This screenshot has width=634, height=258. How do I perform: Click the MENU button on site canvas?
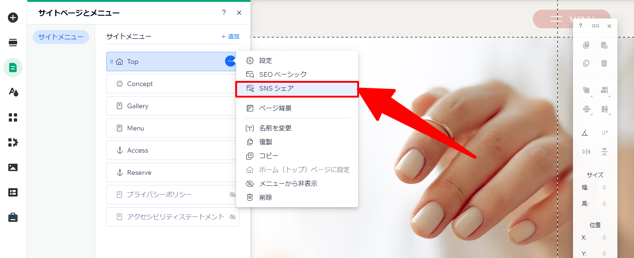click(x=572, y=19)
